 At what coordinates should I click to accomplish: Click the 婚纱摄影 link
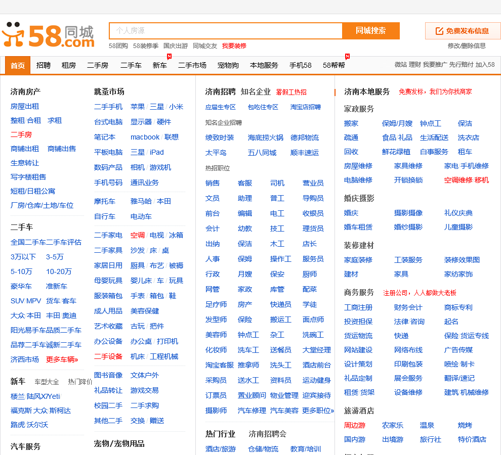[x=408, y=227]
